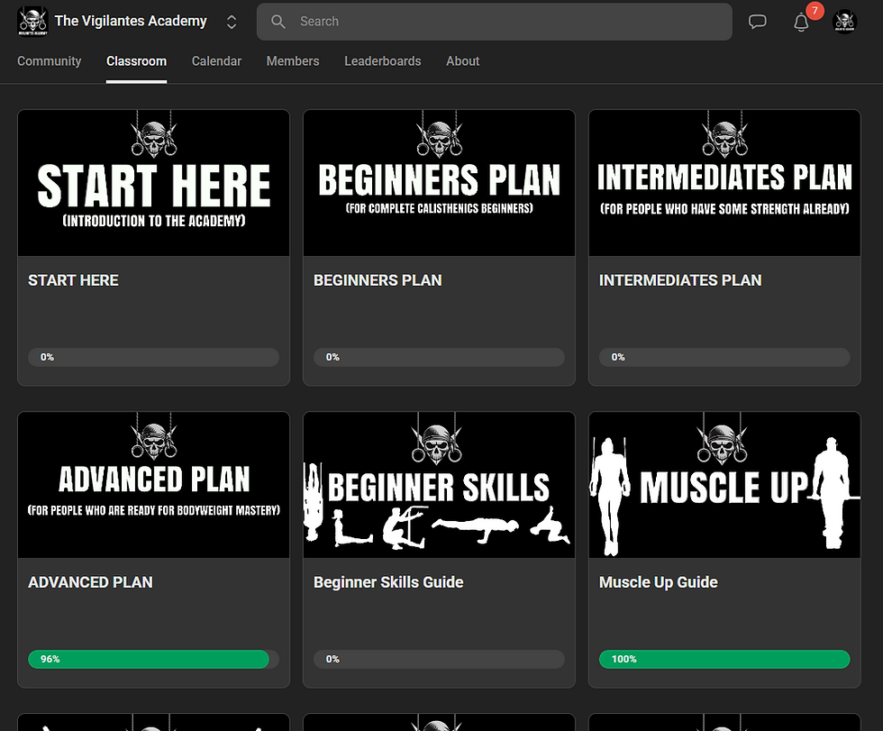Click the ADVANCED PLAN course title

tap(91, 582)
